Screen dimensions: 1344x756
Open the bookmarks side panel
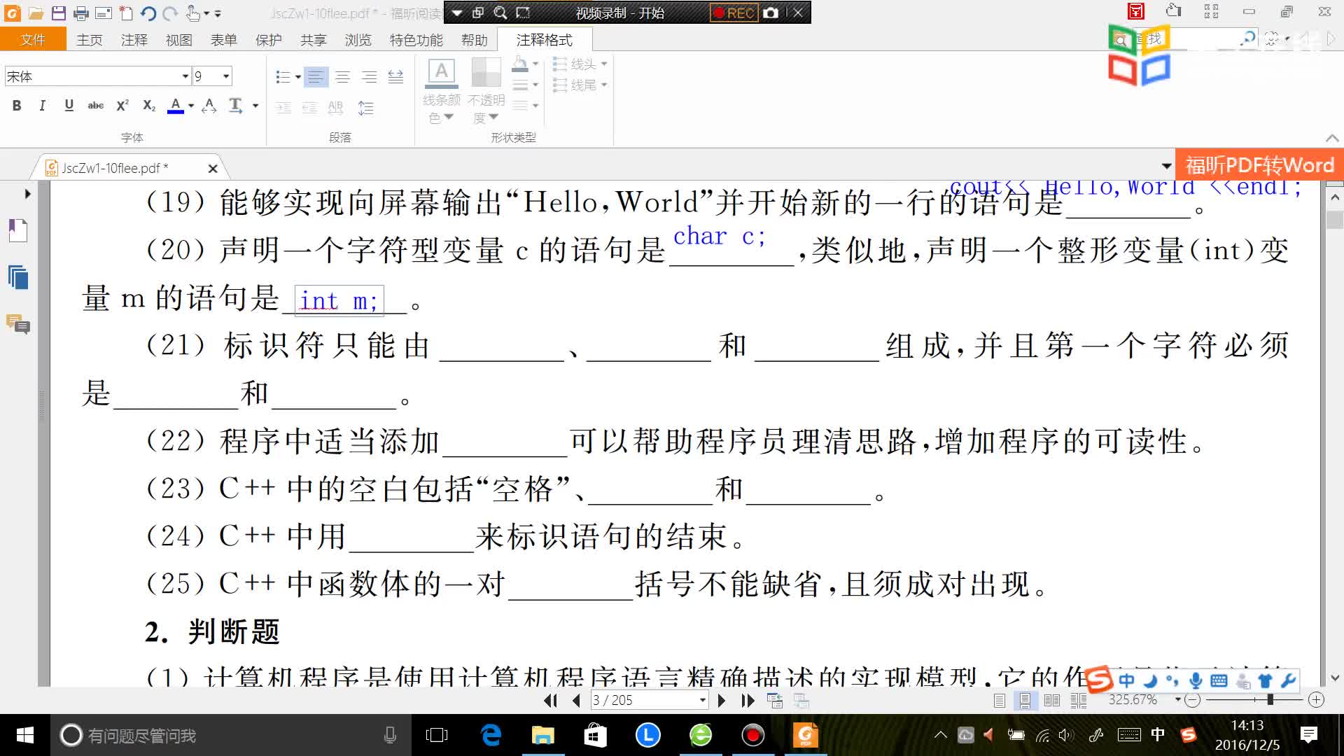tap(18, 230)
